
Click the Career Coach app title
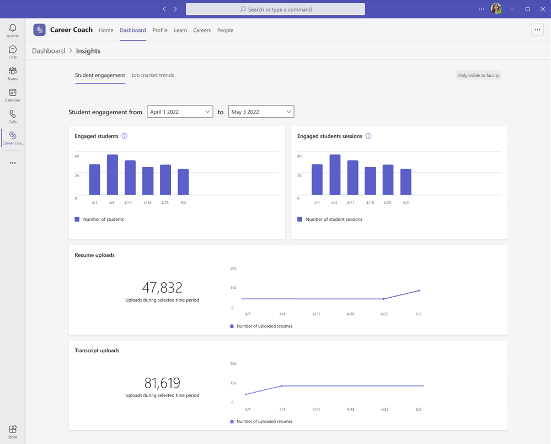(x=71, y=30)
